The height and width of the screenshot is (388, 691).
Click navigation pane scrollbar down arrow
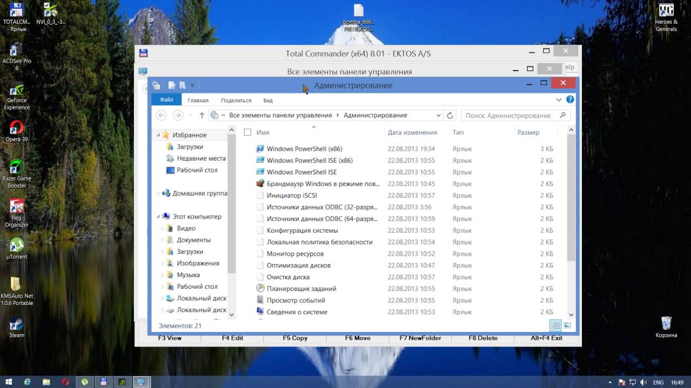click(232, 315)
